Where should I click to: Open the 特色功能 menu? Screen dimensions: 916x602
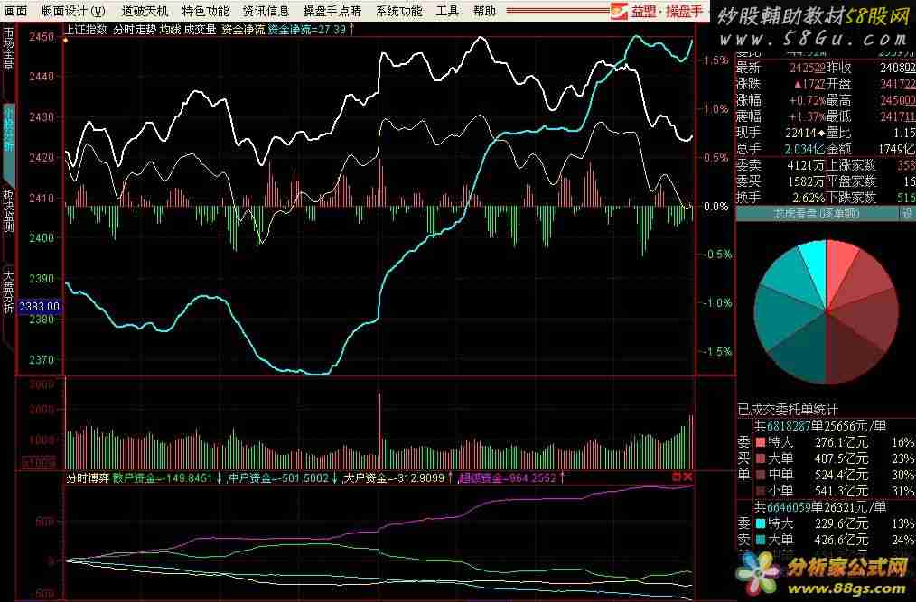click(206, 11)
